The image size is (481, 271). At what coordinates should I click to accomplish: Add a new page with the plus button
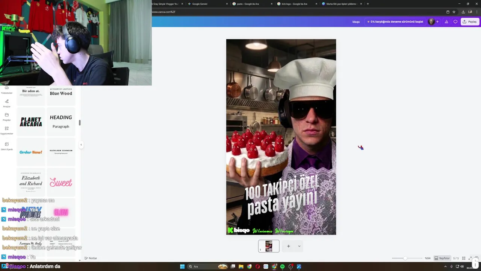289,246
